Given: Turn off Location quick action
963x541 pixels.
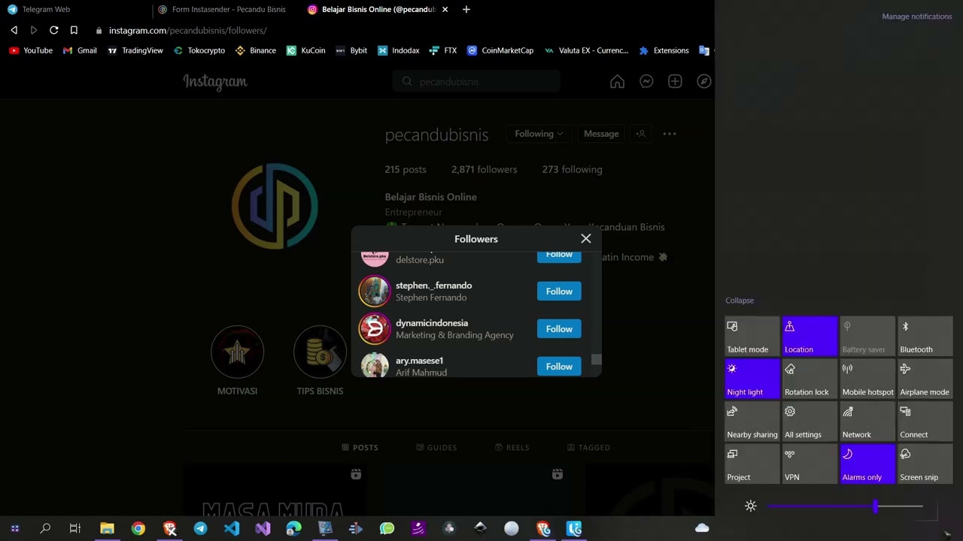Looking at the screenshot, I should pos(810,337).
